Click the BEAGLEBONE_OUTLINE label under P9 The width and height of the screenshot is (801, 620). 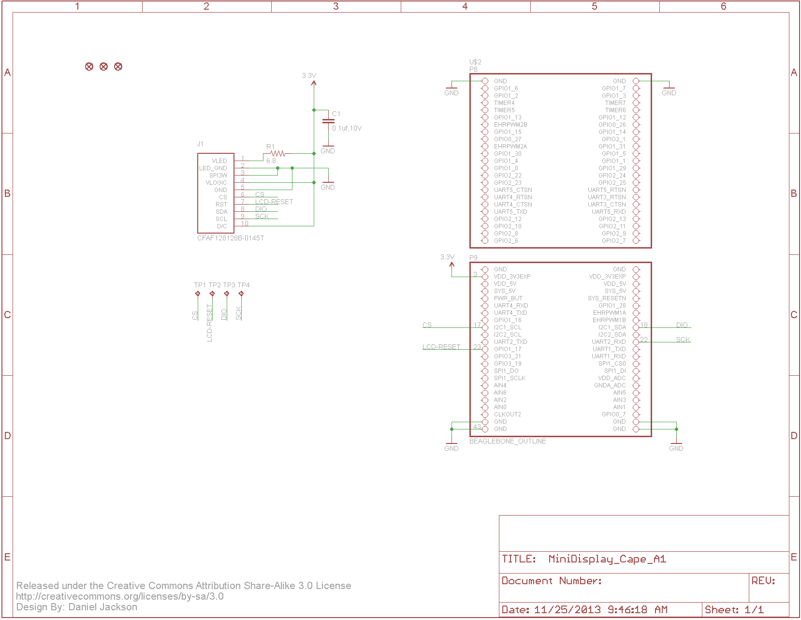point(508,441)
